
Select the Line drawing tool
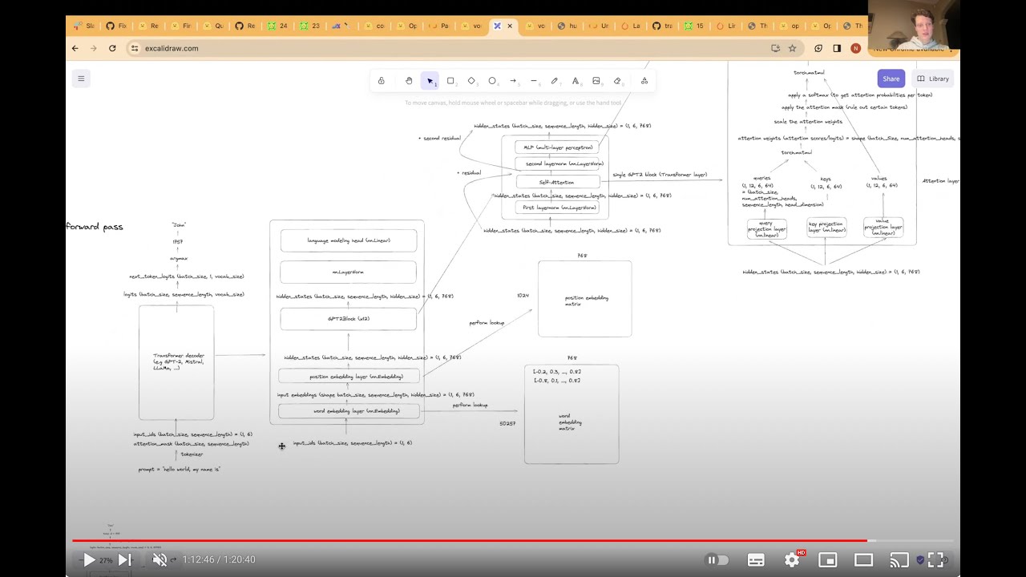[x=534, y=81]
